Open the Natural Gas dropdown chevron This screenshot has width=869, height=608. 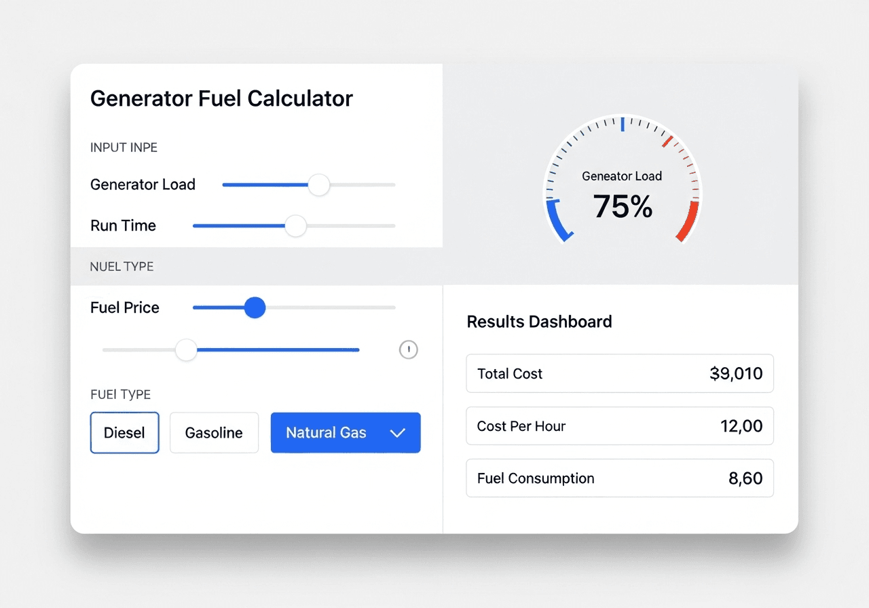click(398, 432)
